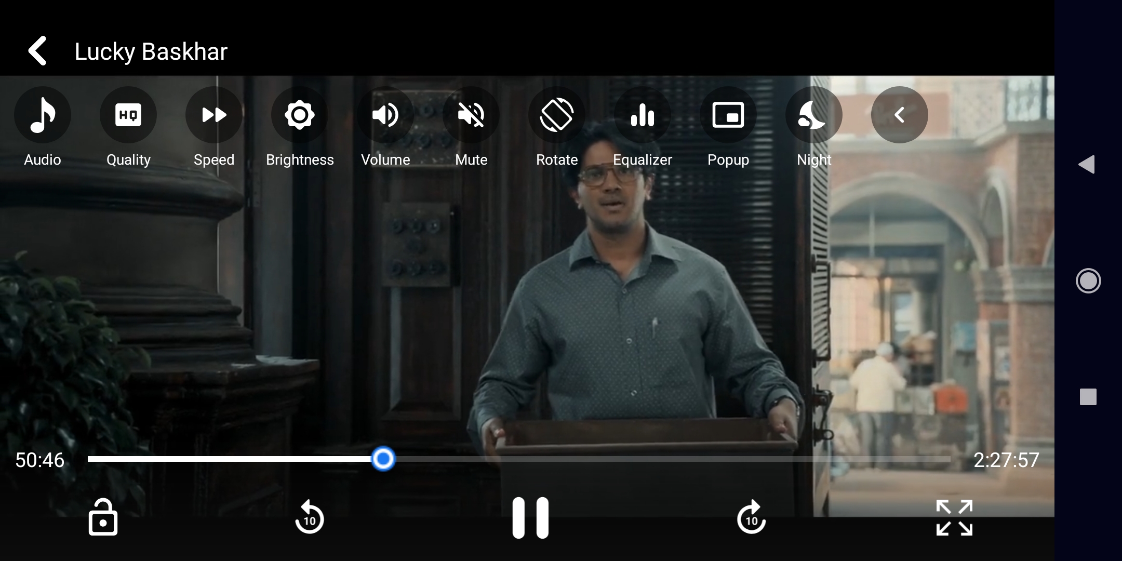Pause the video playback

click(x=530, y=518)
